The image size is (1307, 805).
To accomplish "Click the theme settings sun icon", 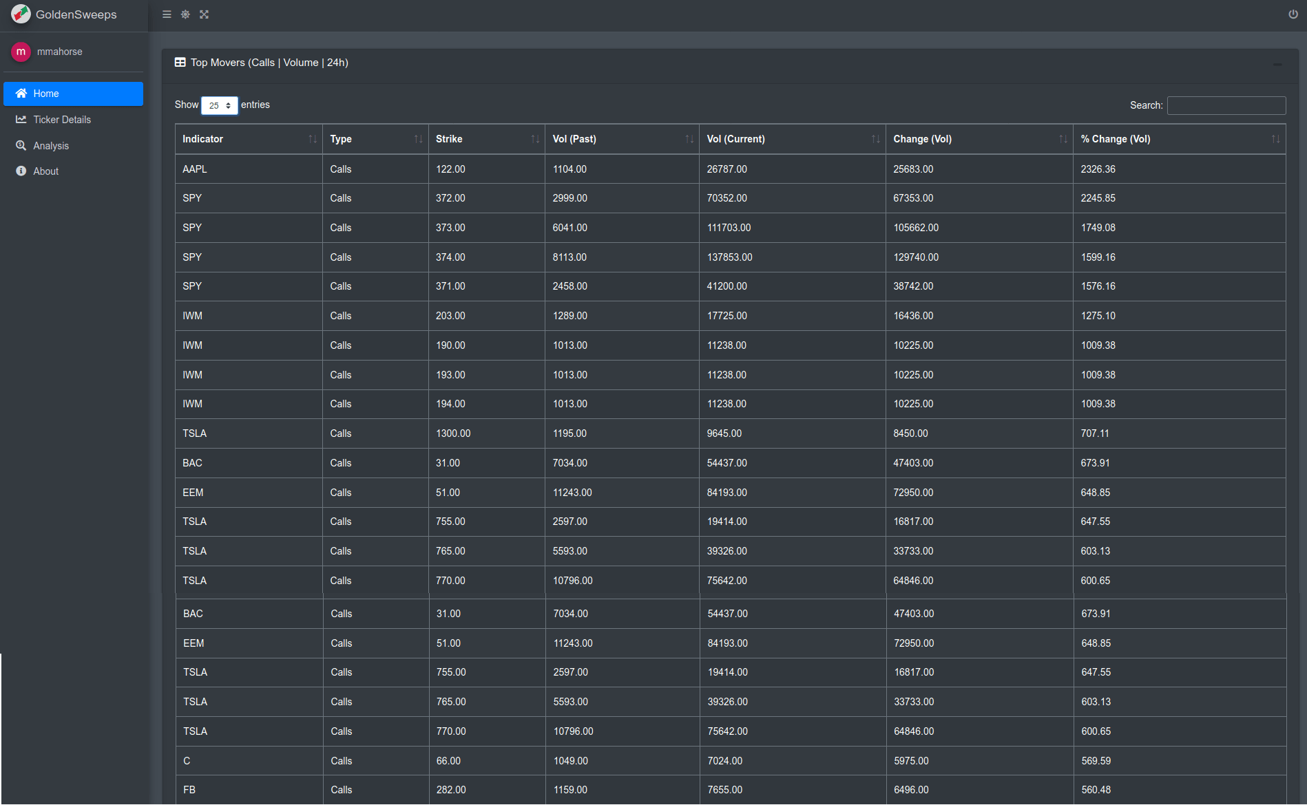I will click(185, 14).
